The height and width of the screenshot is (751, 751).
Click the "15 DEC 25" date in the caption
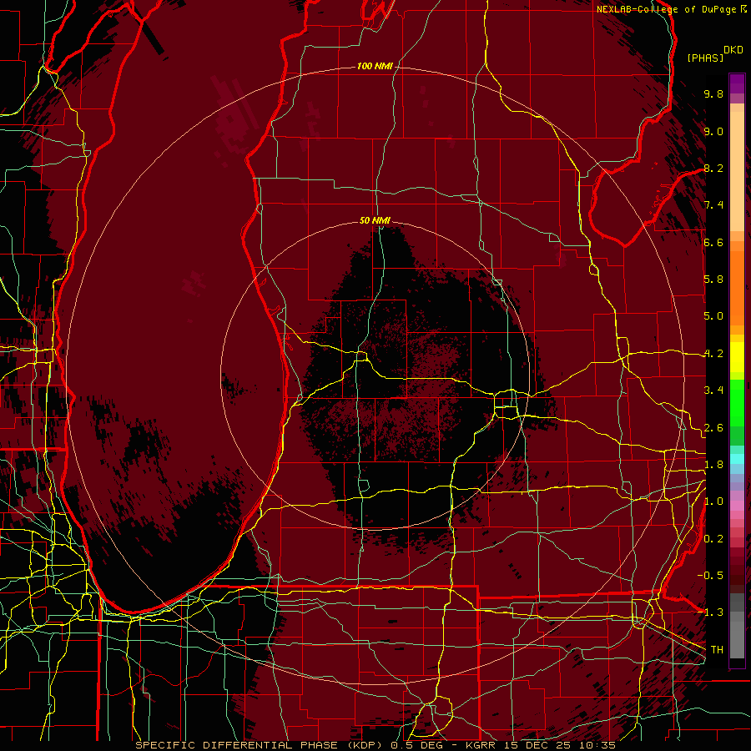[537, 745]
